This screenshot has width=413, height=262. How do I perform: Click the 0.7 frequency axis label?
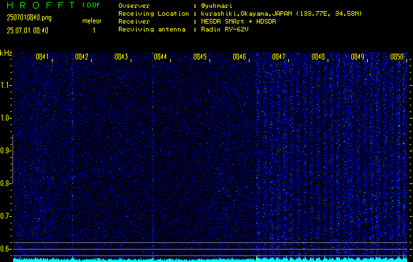[6, 216]
